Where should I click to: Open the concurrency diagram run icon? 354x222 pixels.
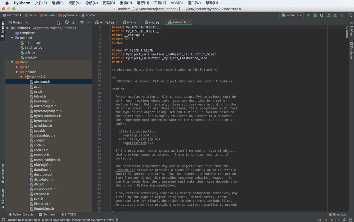click(x=335, y=15)
